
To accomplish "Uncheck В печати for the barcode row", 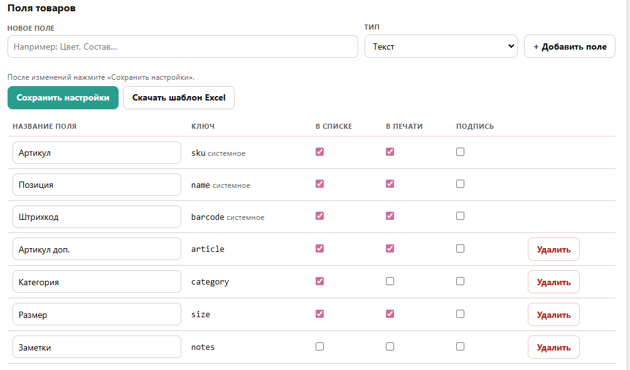I will 390,216.
